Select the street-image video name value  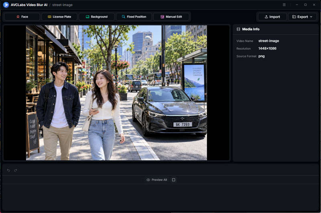click(268, 41)
